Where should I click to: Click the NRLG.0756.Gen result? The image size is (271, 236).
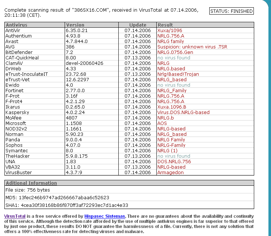(x=175, y=52)
